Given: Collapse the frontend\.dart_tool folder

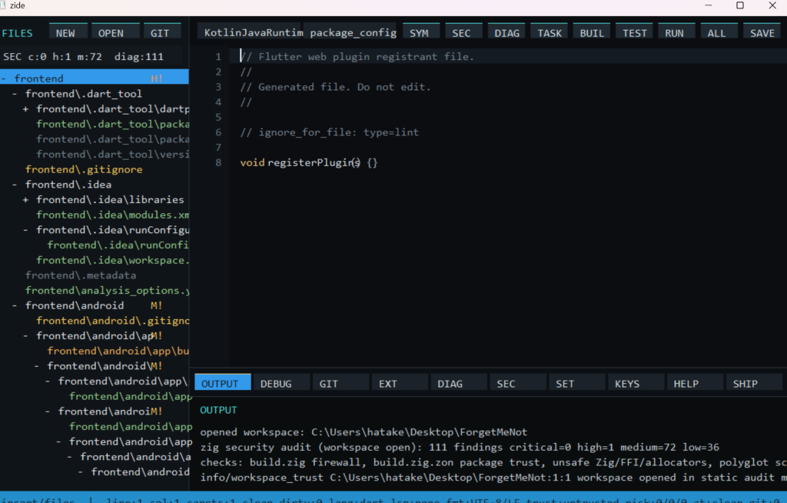Looking at the screenshot, I should (15, 94).
